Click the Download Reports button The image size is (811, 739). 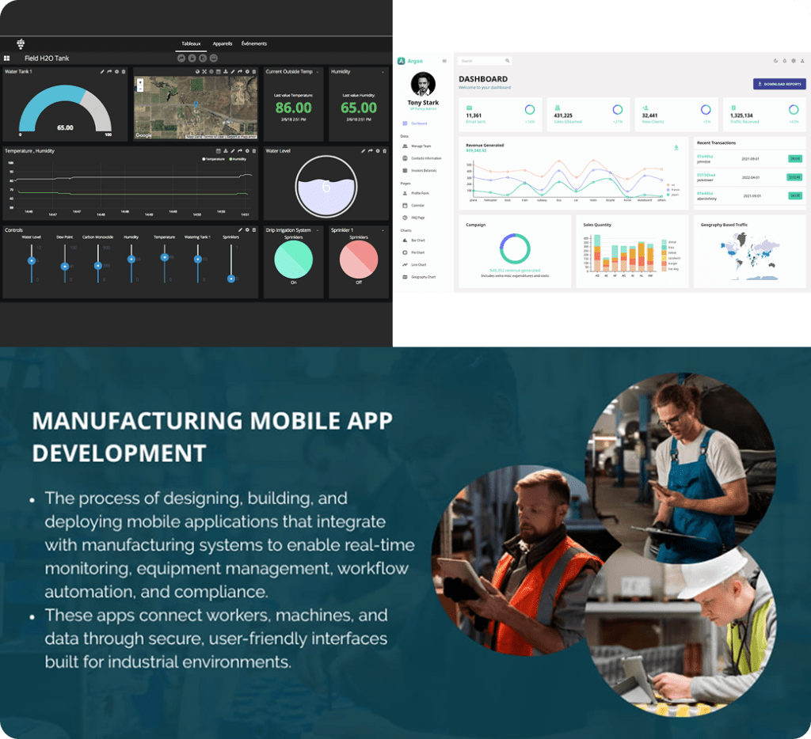(x=779, y=84)
